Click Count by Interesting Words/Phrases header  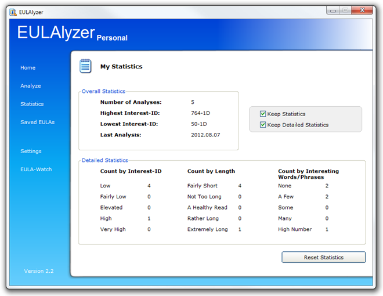point(309,174)
